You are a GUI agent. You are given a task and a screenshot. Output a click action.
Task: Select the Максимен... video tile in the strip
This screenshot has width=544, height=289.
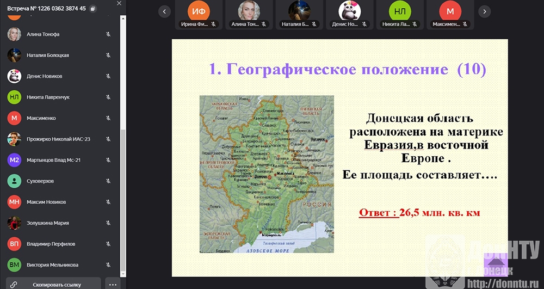(x=449, y=14)
